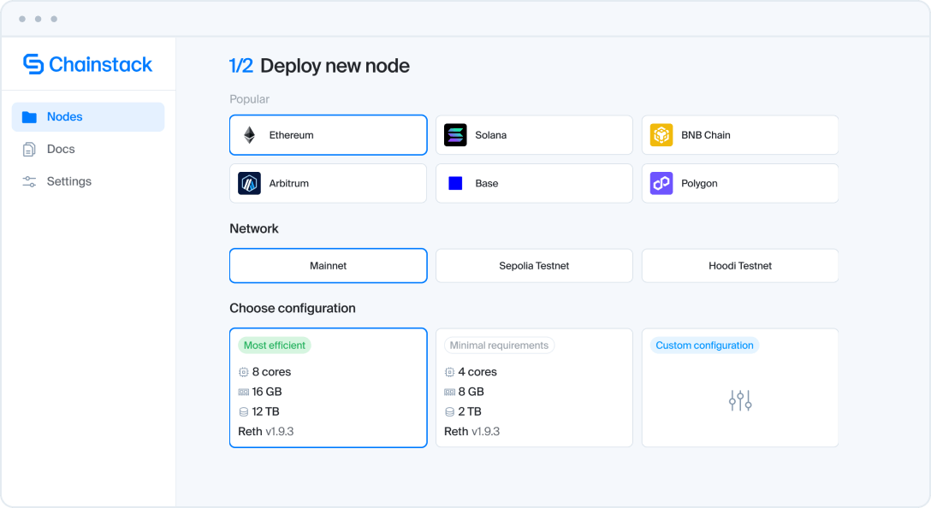Click the CPU icon beside 8 cores
The image size is (931, 508).
pyautogui.click(x=243, y=372)
